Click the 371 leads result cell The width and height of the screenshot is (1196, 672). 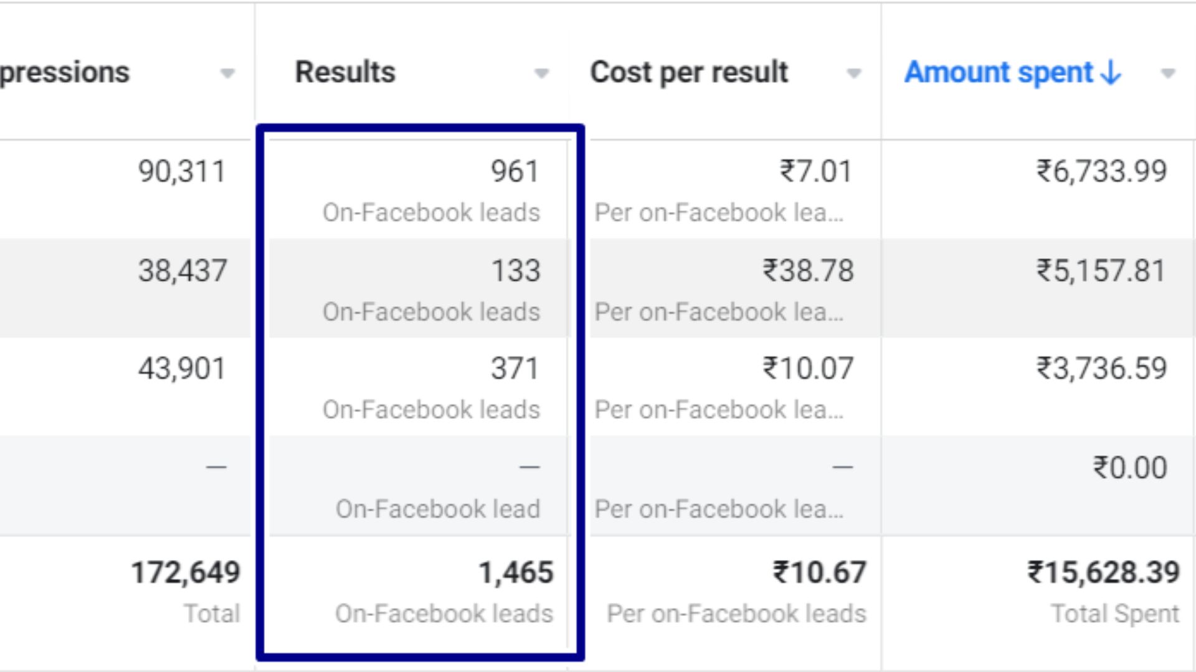point(515,368)
